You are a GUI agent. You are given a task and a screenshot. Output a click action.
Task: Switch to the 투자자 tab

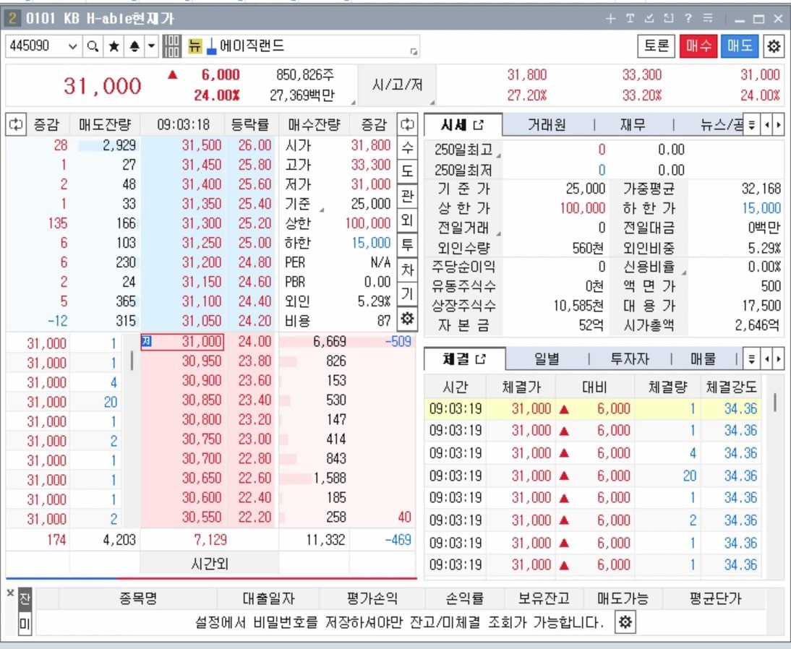(630, 359)
